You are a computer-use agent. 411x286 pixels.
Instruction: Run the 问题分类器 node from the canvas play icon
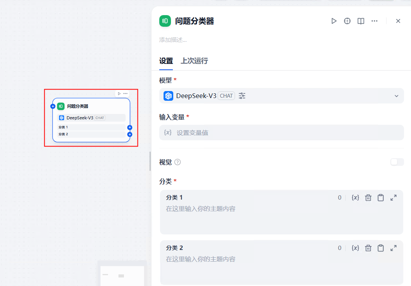click(119, 93)
